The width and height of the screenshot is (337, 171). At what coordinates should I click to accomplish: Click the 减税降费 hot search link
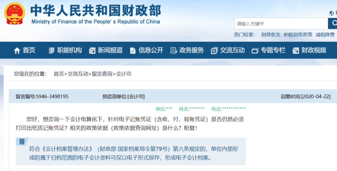coord(325,35)
